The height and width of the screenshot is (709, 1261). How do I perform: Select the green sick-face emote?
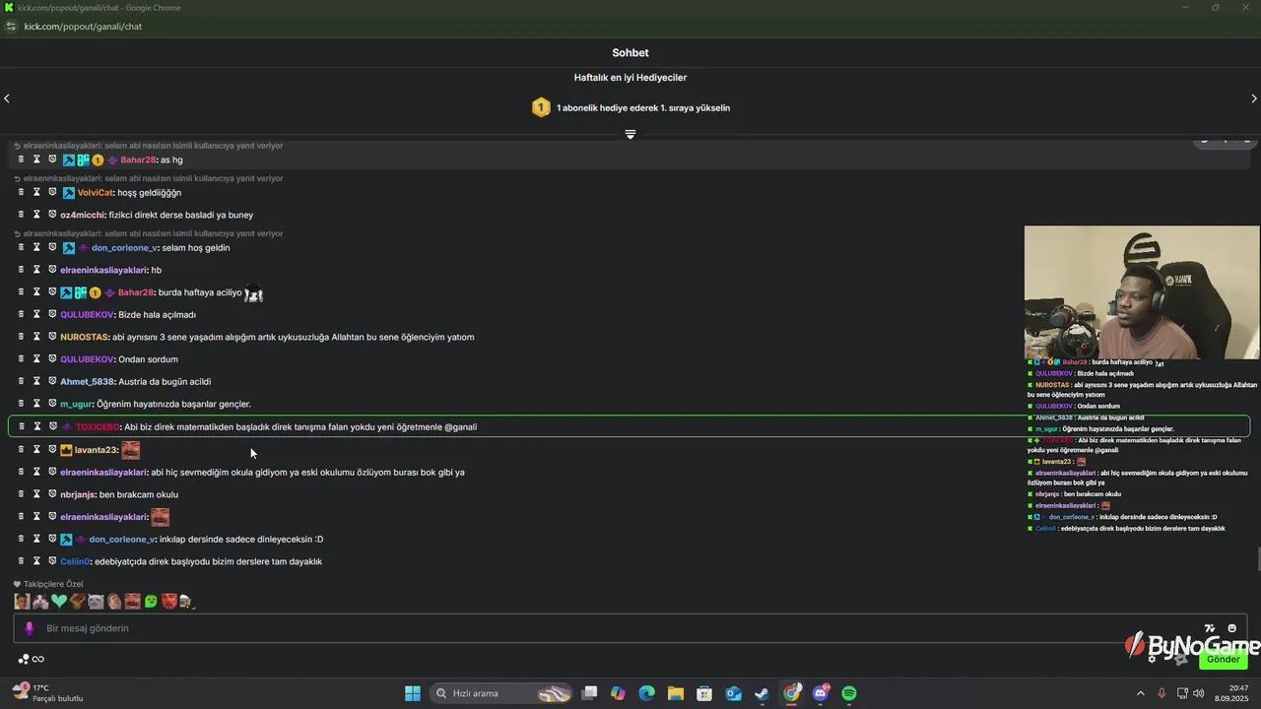pos(151,601)
